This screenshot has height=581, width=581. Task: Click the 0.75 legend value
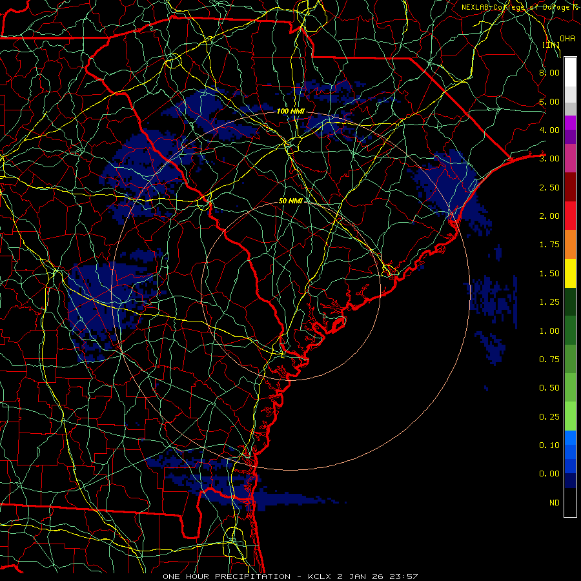click(549, 360)
